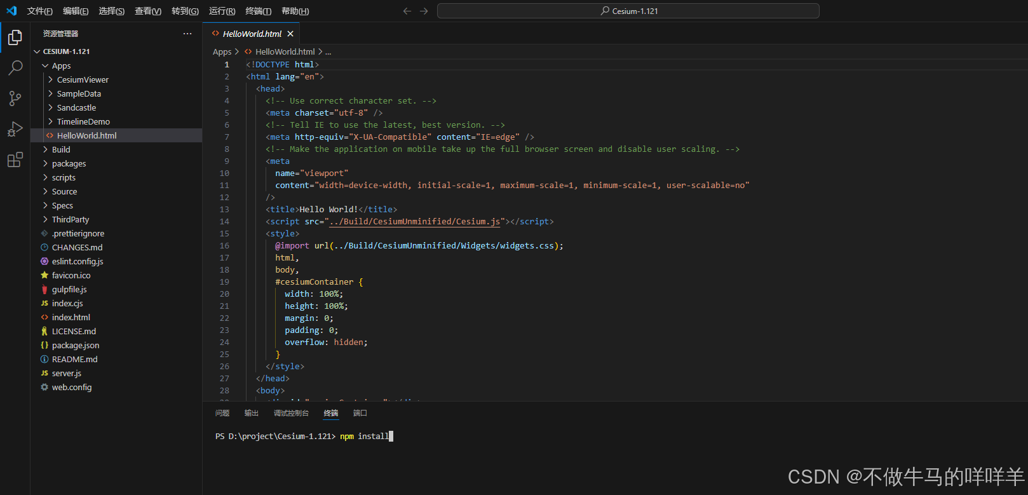
Task: Click the package.json braces icon
Action: click(44, 345)
